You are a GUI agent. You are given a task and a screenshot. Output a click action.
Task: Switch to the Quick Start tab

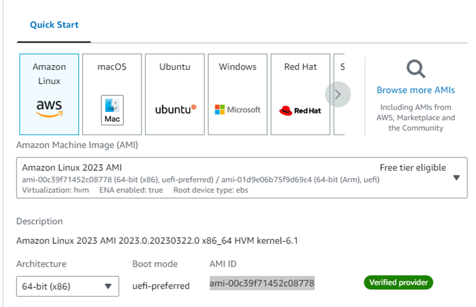[54, 25]
